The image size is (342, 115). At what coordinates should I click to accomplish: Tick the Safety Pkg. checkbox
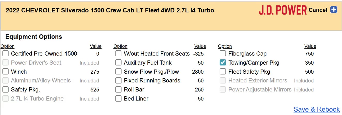(6, 90)
